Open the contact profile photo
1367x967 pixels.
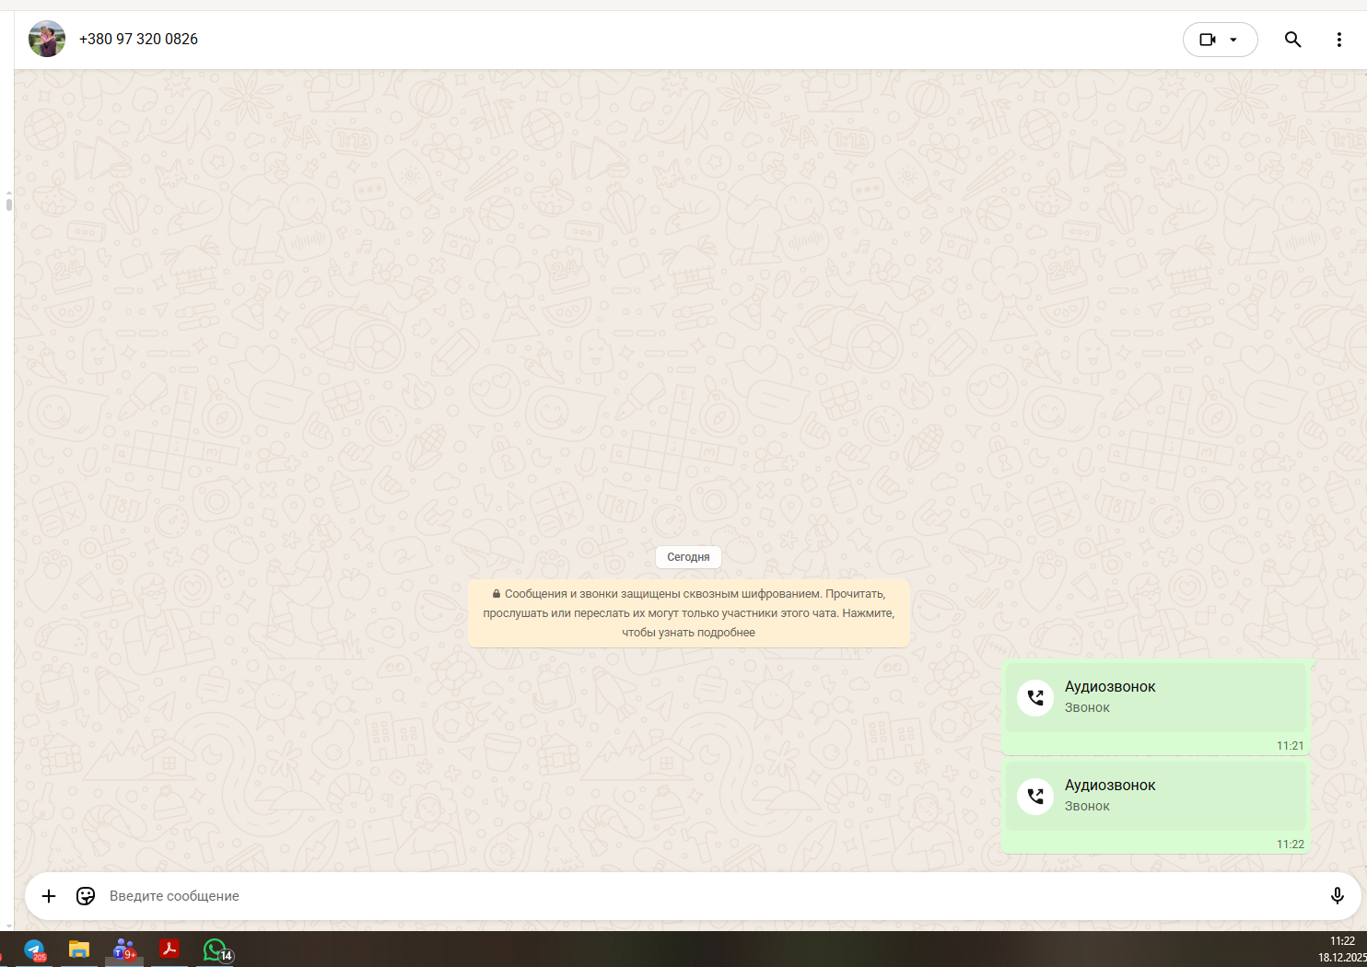click(47, 39)
